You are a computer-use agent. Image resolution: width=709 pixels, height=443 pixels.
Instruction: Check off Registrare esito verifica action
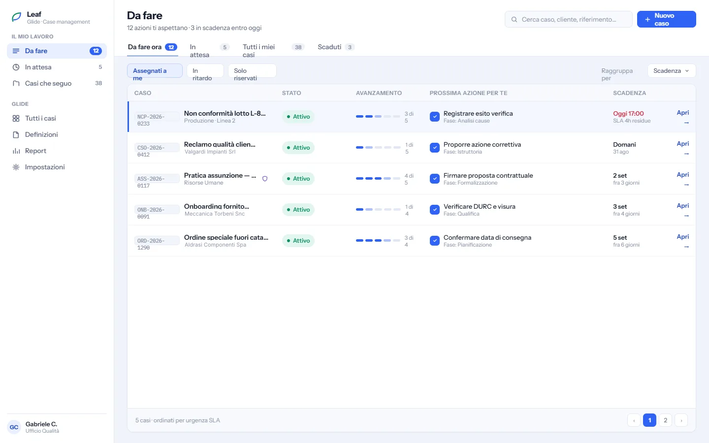click(435, 117)
